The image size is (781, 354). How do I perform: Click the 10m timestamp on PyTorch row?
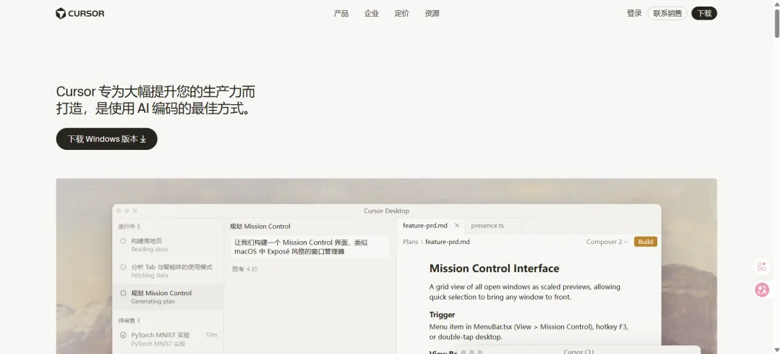click(211, 334)
